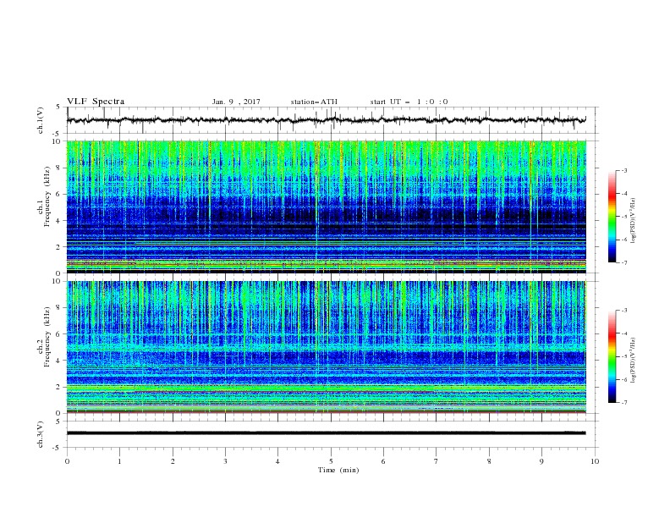Click the time axis tick label '10'
This screenshot has height=518, width=670.
coord(595,461)
